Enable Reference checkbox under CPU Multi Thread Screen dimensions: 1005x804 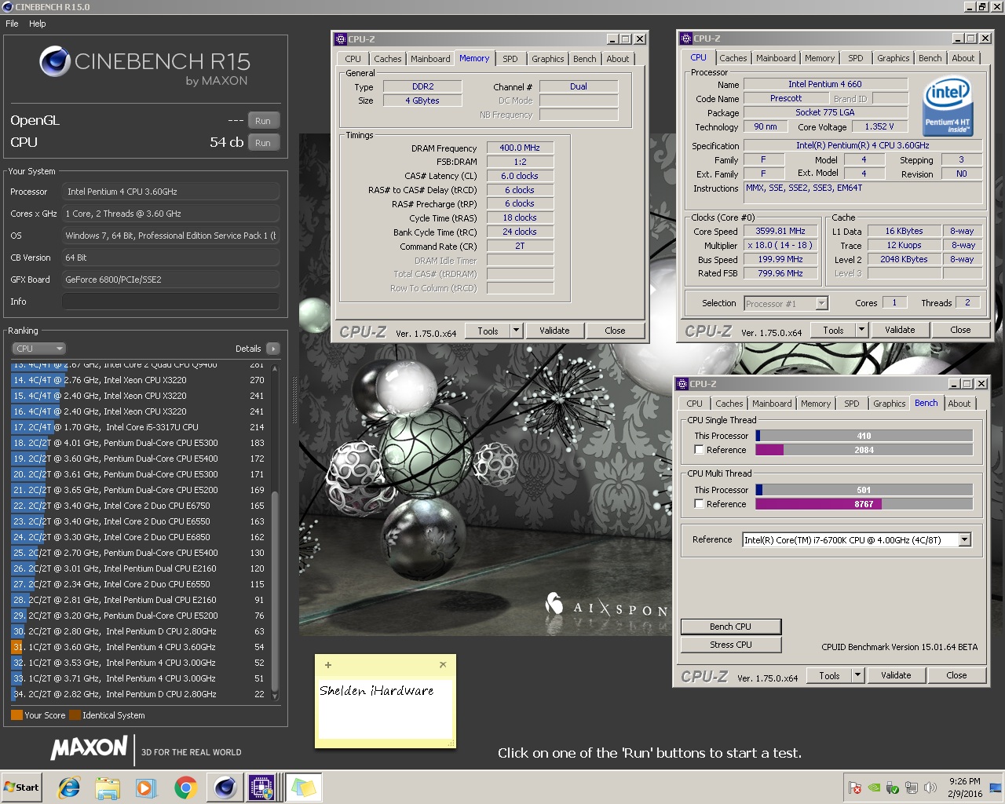699,504
